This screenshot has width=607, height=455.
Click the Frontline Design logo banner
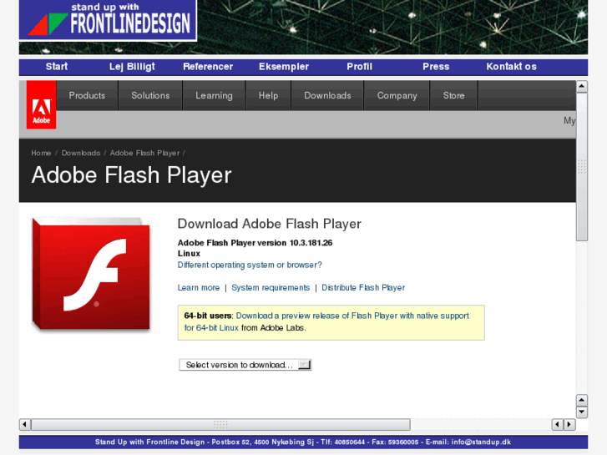pos(108,20)
